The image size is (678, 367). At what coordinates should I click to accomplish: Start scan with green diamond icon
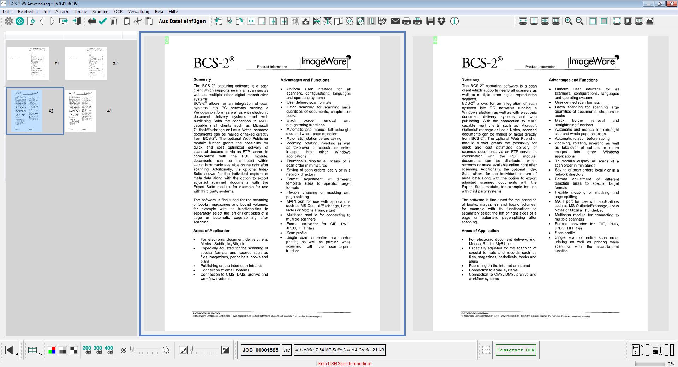click(x=20, y=21)
